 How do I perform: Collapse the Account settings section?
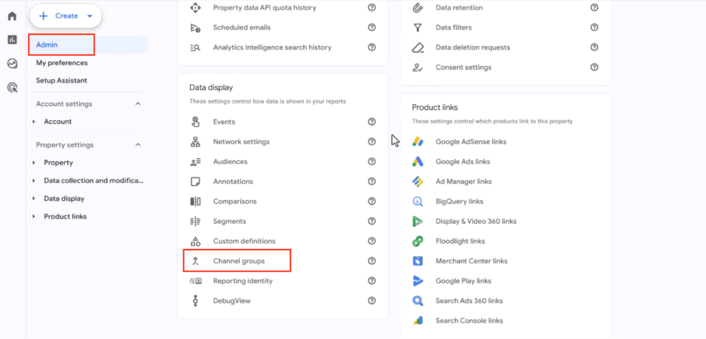(x=138, y=104)
